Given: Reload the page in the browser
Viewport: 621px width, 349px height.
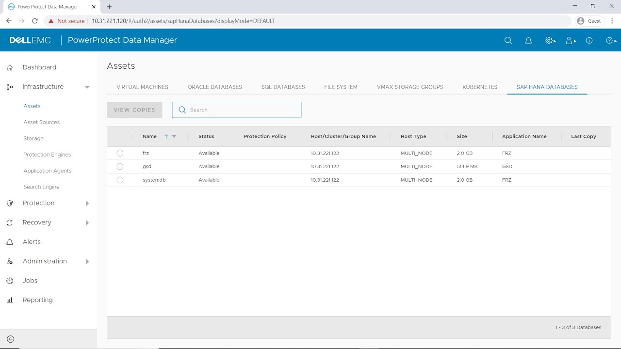Looking at the screenshot, I should [x=35, y=21].
